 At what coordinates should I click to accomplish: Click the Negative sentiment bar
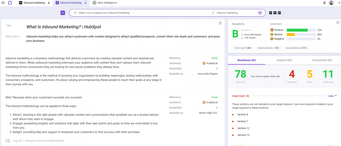(x=301, y=39)
